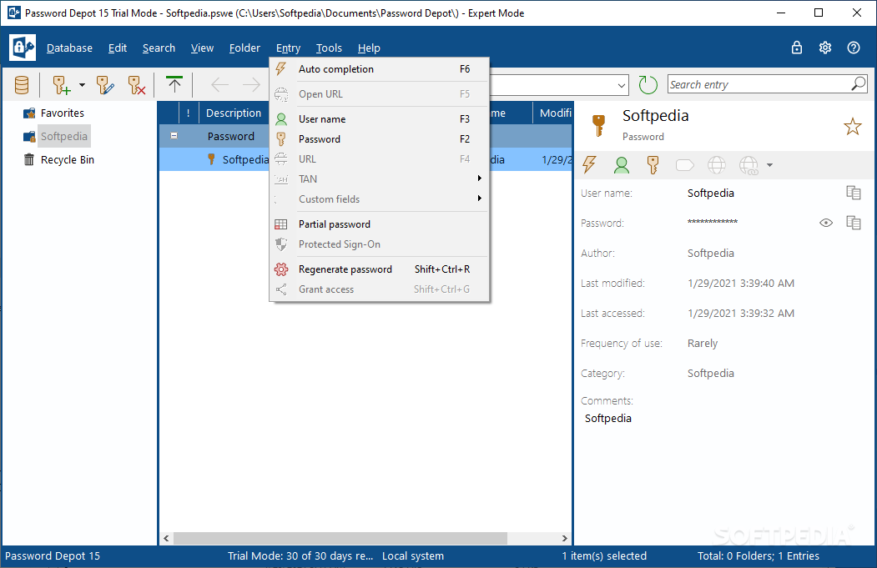Click scrollbar right arrow in entry list
The height and width of the screenshot is (568, 877).
[x=564, y=538]
